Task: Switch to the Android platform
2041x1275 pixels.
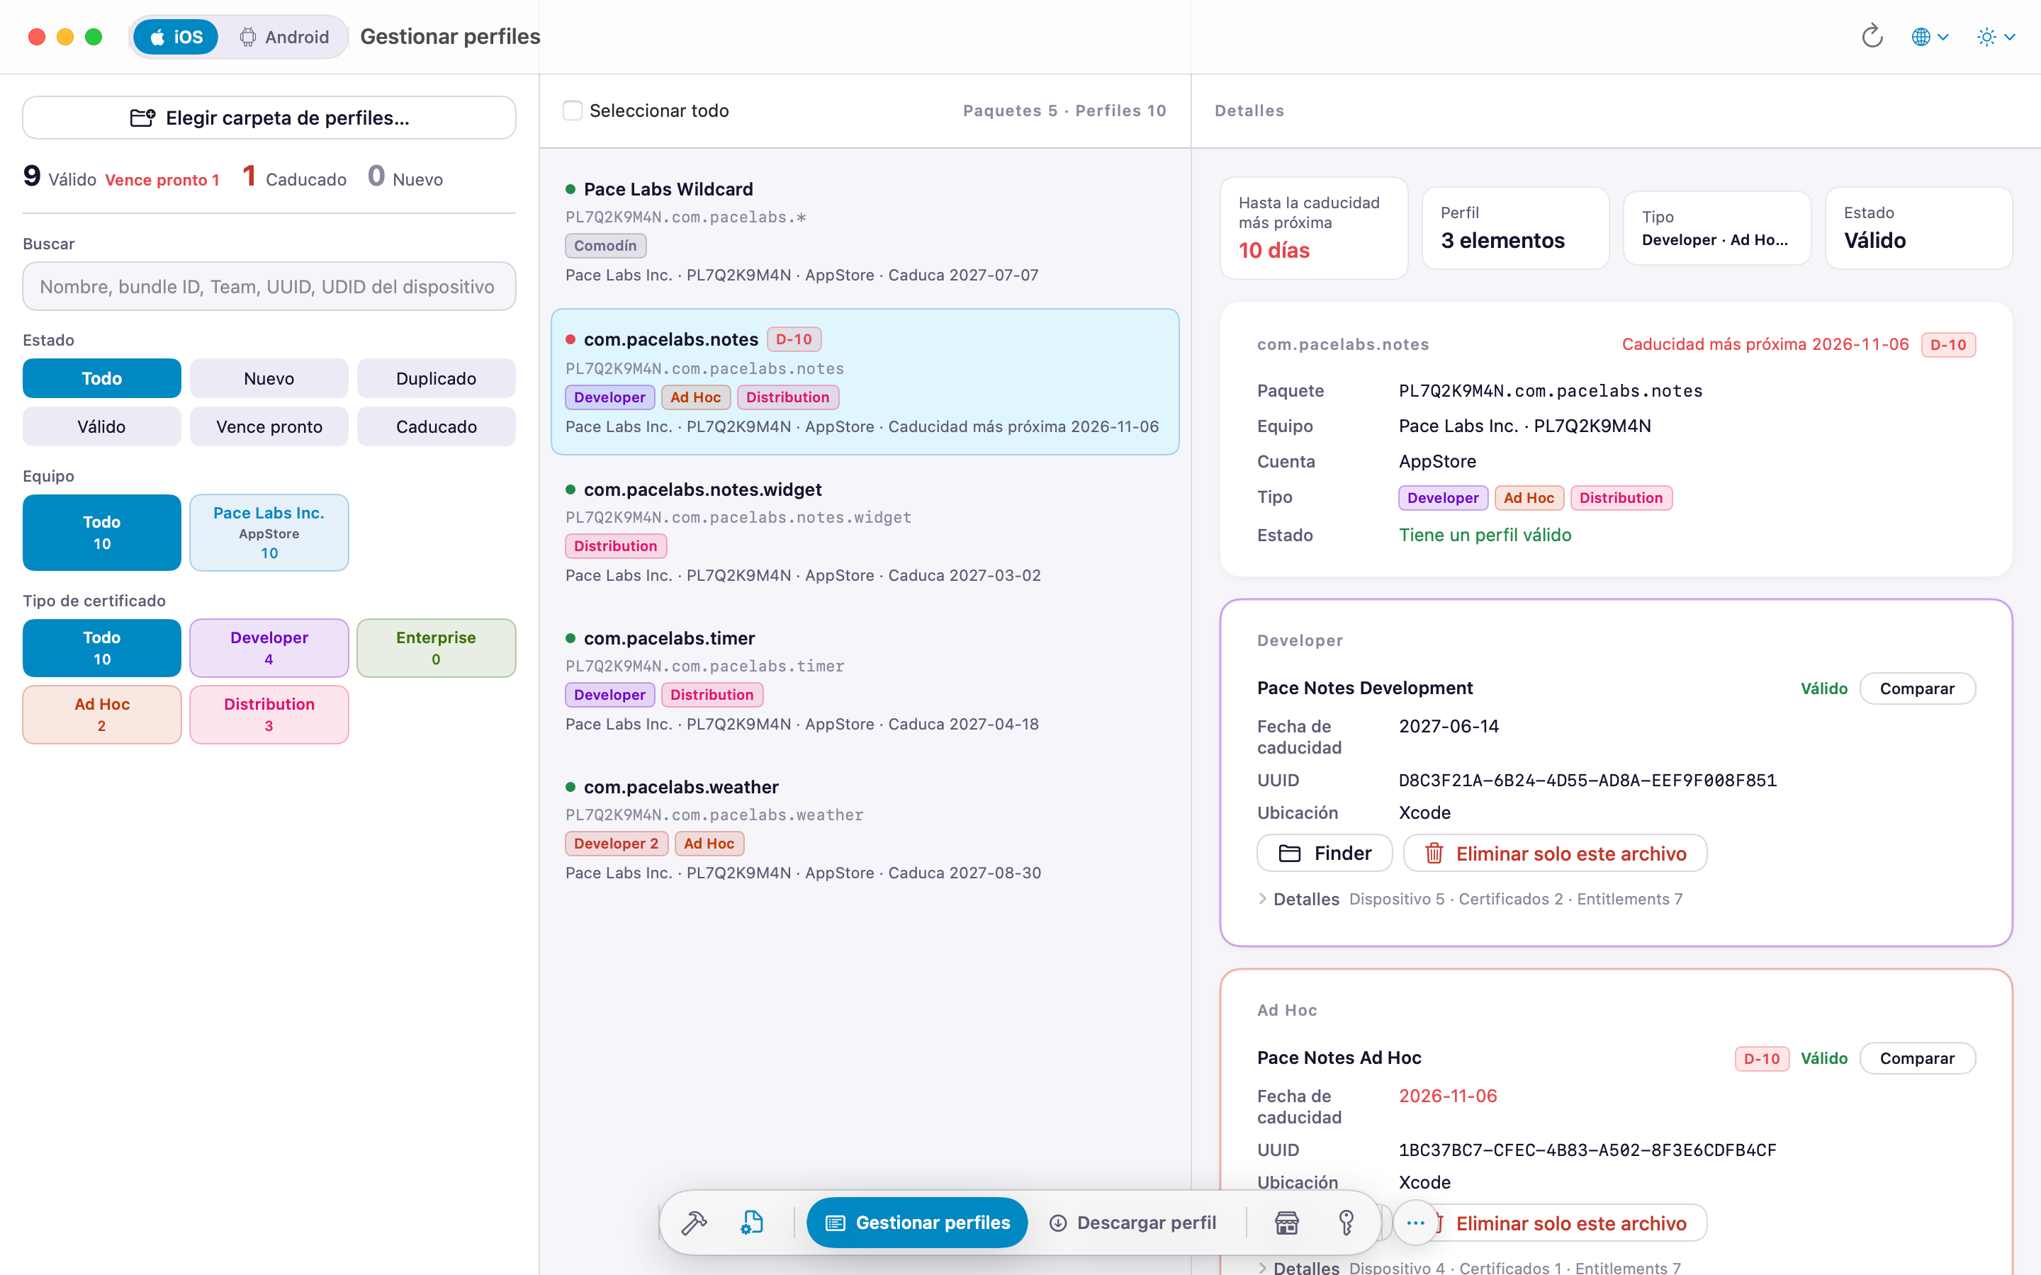Action: click(284, 36)
